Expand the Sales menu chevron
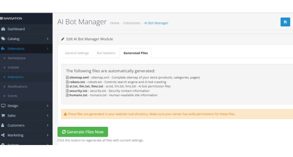Screen dimensions: 293x157 pos(47,115)
